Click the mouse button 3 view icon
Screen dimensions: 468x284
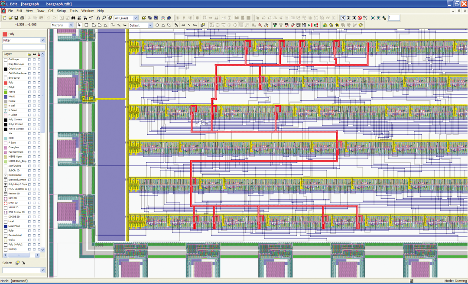pyautogui.click(x=354, y=18)
